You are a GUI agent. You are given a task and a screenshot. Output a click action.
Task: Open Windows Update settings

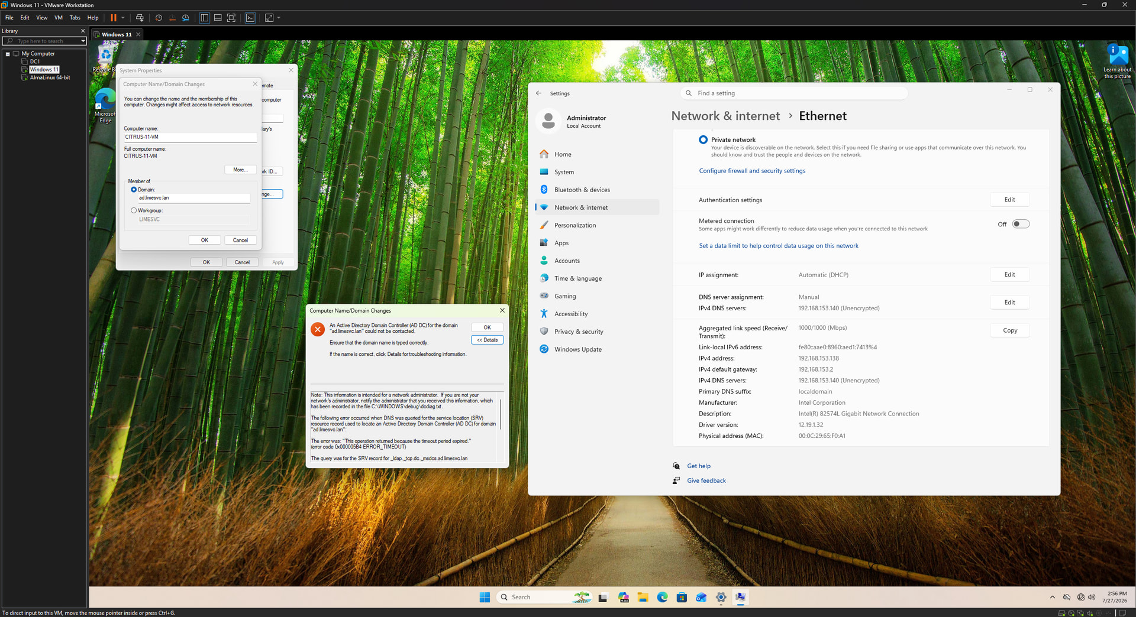(x=597, y=349)
